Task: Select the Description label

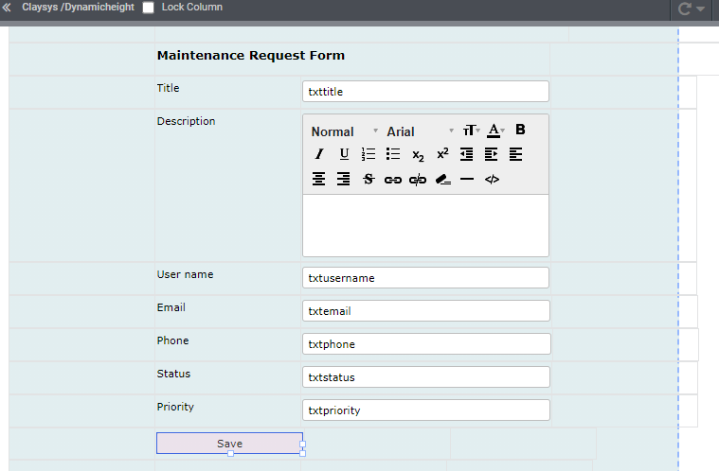Action: coord(186,121)
